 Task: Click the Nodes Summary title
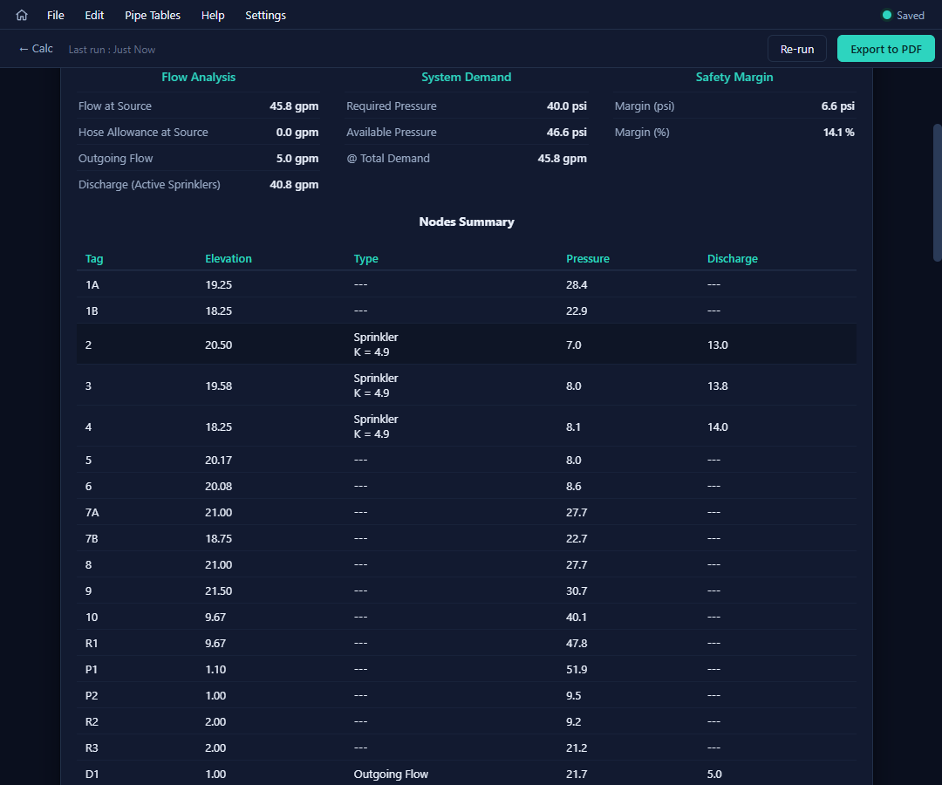[x=466, y=222]
